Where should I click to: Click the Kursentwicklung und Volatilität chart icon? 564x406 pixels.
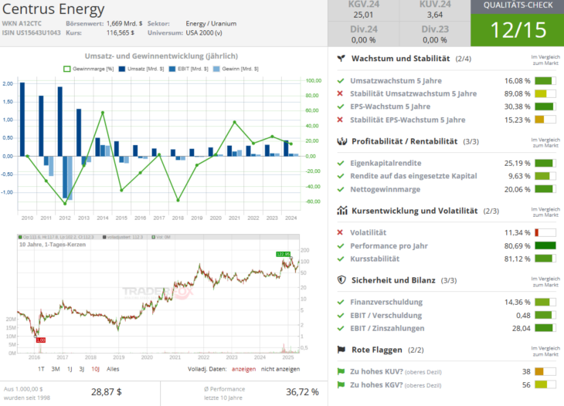pos(341,210)
